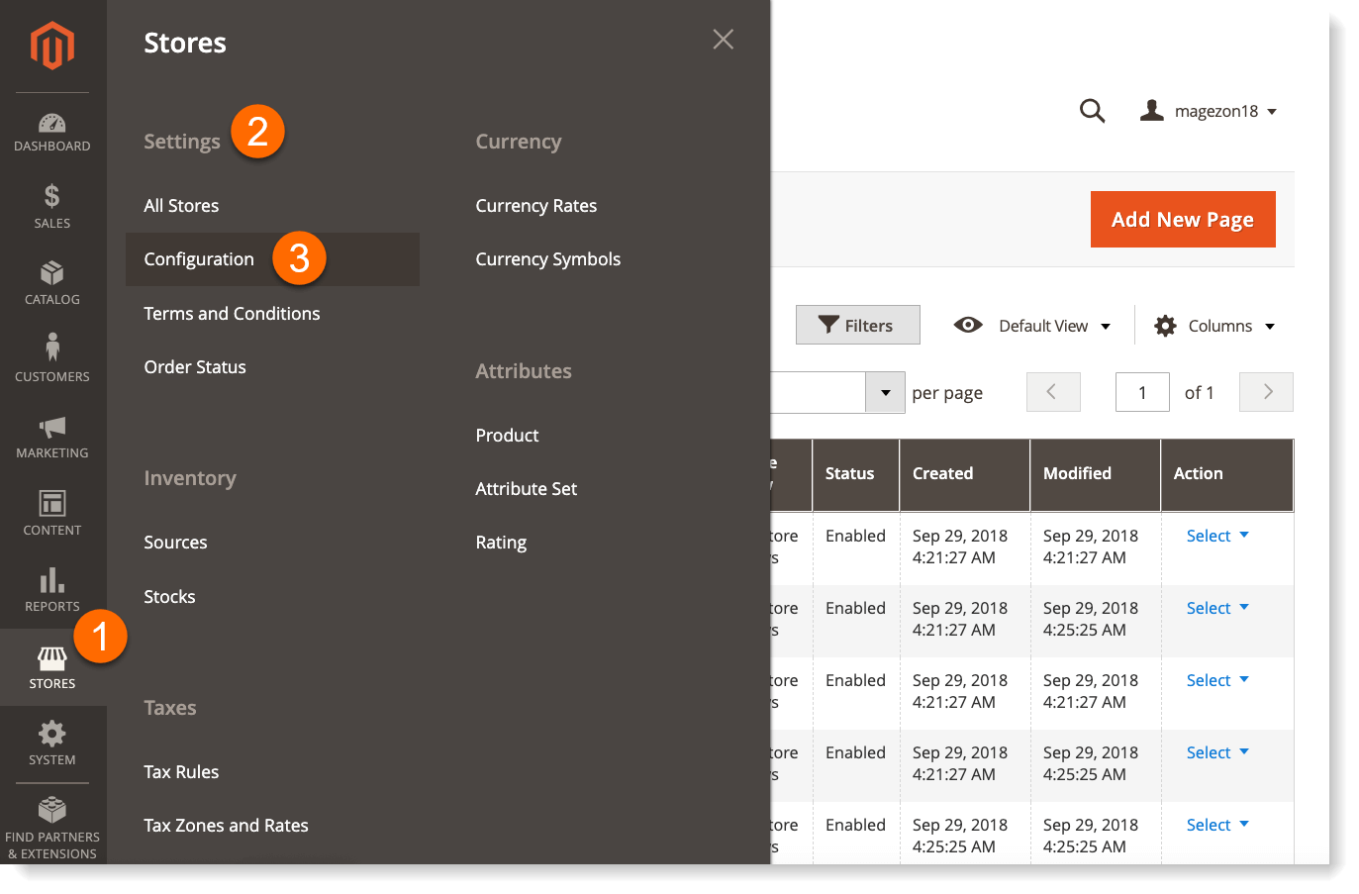Screen dimensions: 1359x894
Task: Expand the Columns selector
Action: coord(1213,325)
